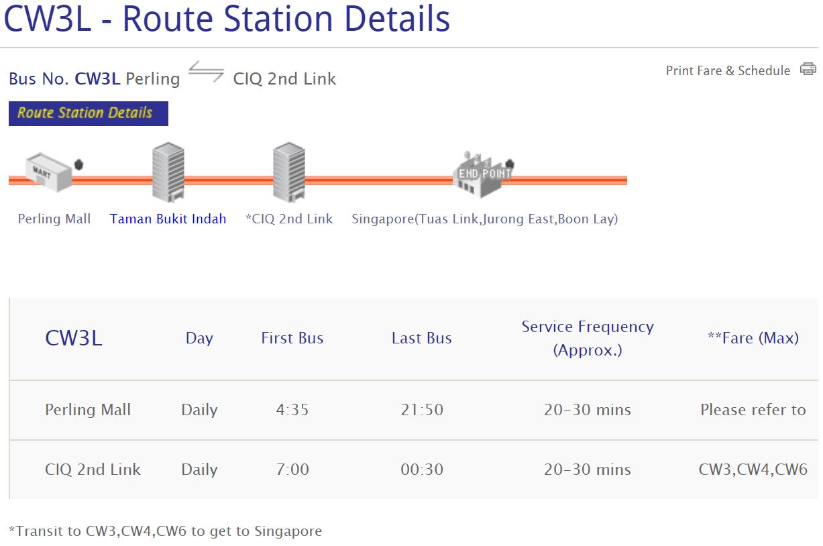Click CW3,CW4,CW6 fare reference text
Image resolution: width=823 pixels, height=546 pixels.
pos(753,470)
